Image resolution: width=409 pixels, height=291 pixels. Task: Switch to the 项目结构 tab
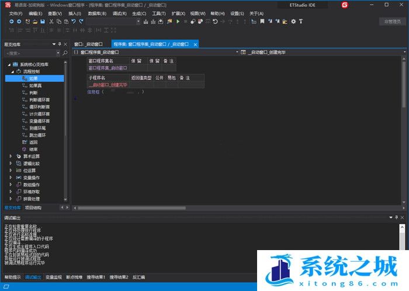(33, 207)
